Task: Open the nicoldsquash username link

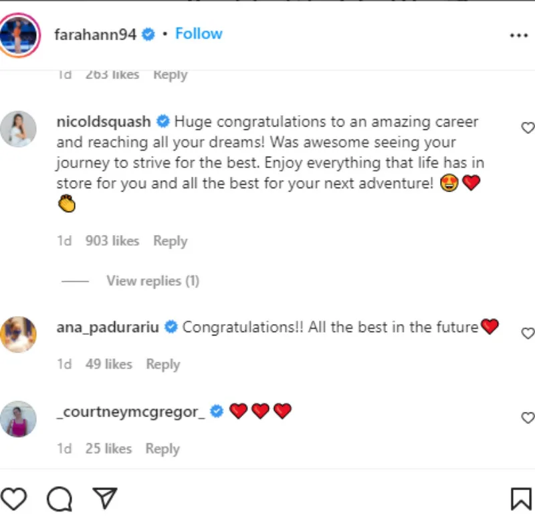Action: [105, 122]
